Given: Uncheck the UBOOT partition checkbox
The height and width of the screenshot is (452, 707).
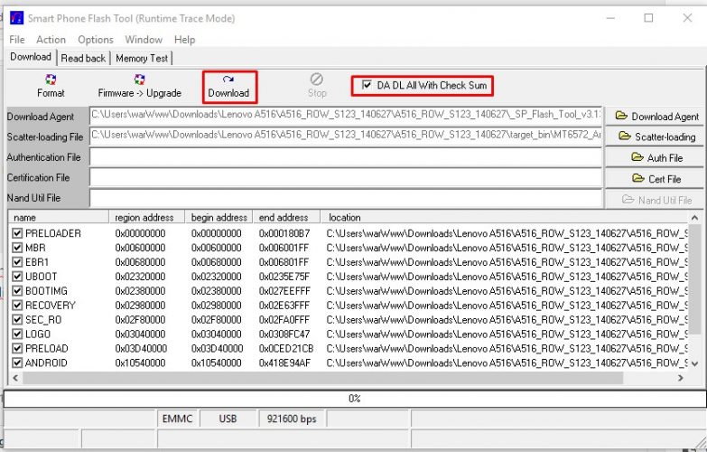Looking at the screenshot, I should 17,277.
